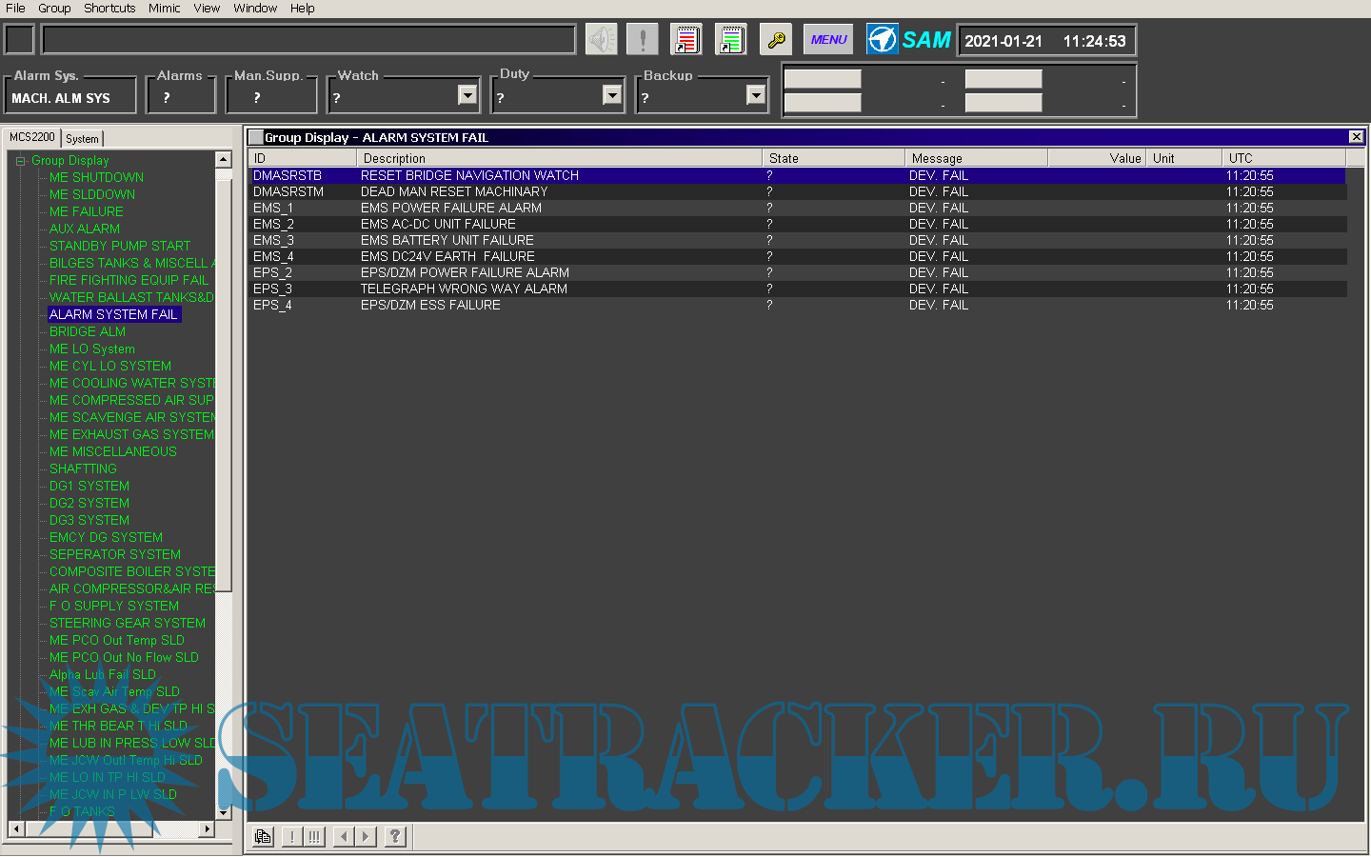This screenshot has height=857, width=1371.
Task: Click the copy pages icon in bottom toolbar
Action: (263, 837)
